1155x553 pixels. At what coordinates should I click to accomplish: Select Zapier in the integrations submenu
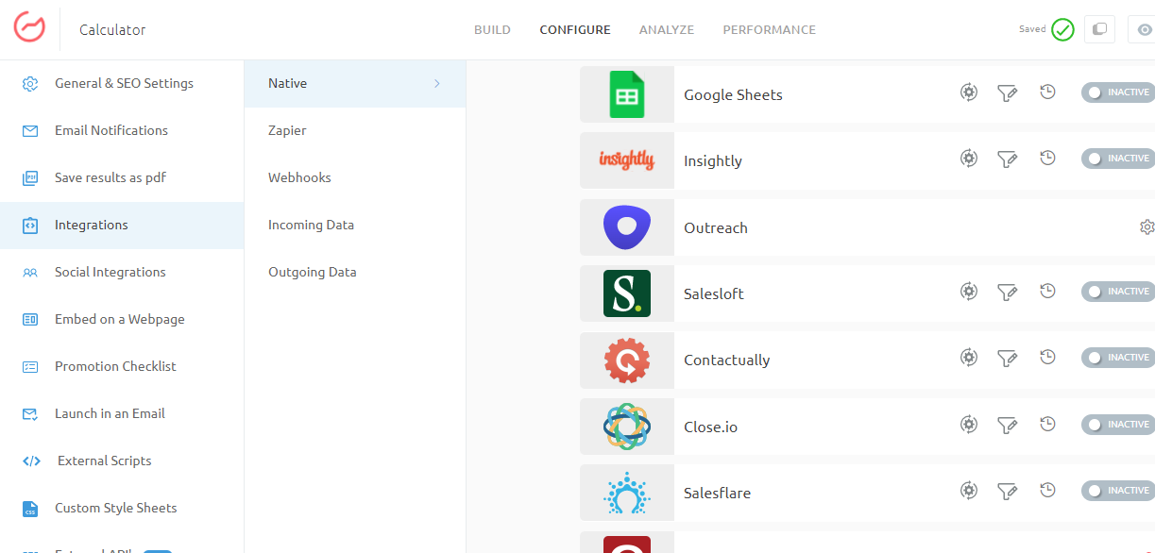pyautogui.click(x=355, y=130)
